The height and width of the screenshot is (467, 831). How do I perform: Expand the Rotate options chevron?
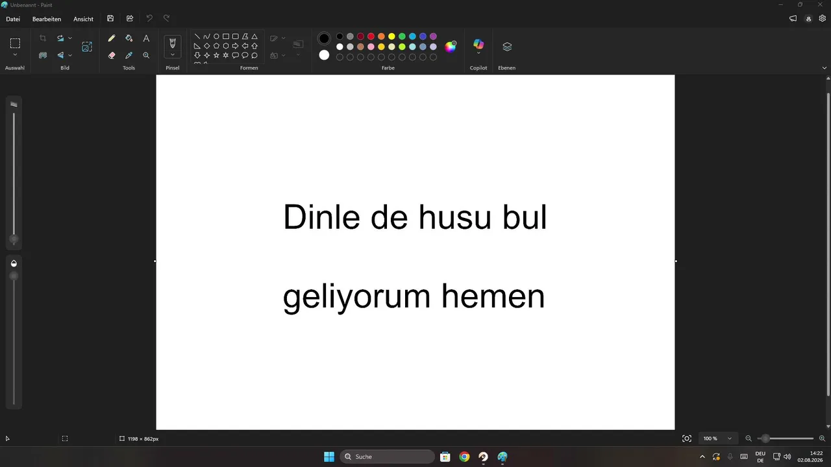pyautogui.click(x=70, y=38)
